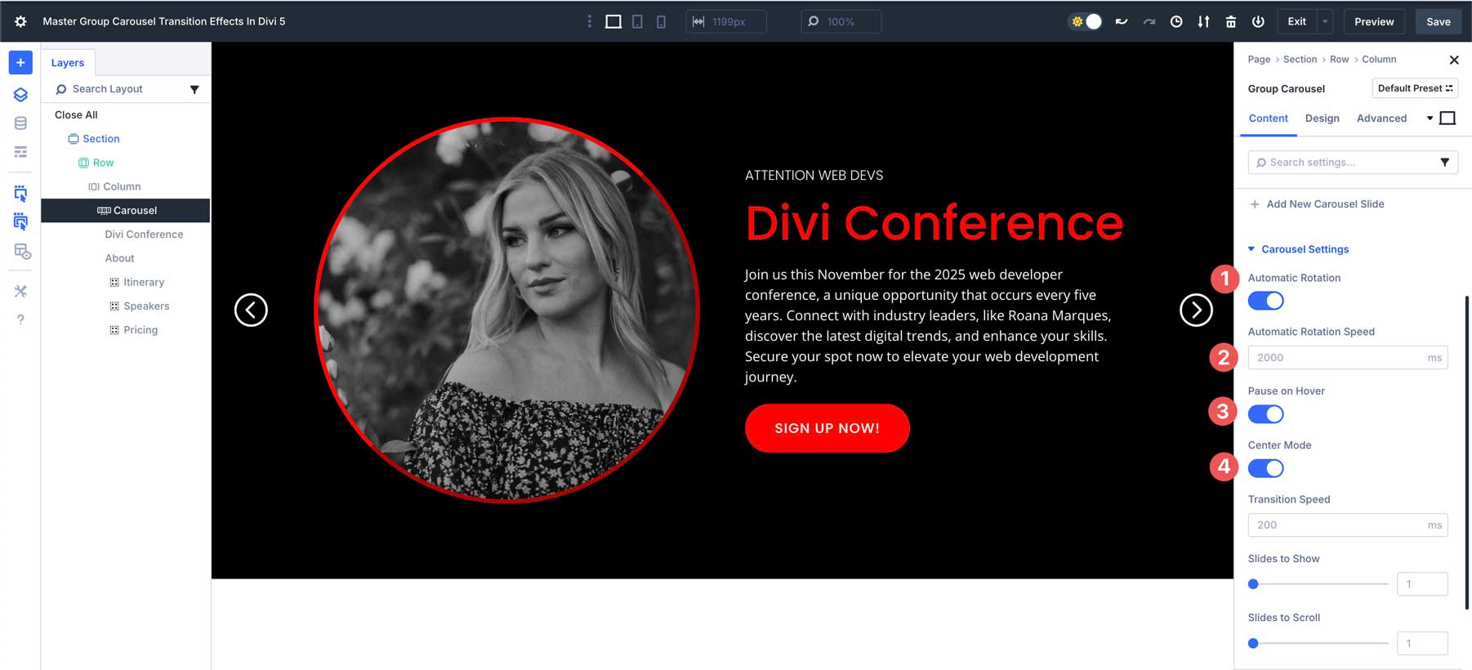Select the Carousel layer

click(x=126, y=210)
